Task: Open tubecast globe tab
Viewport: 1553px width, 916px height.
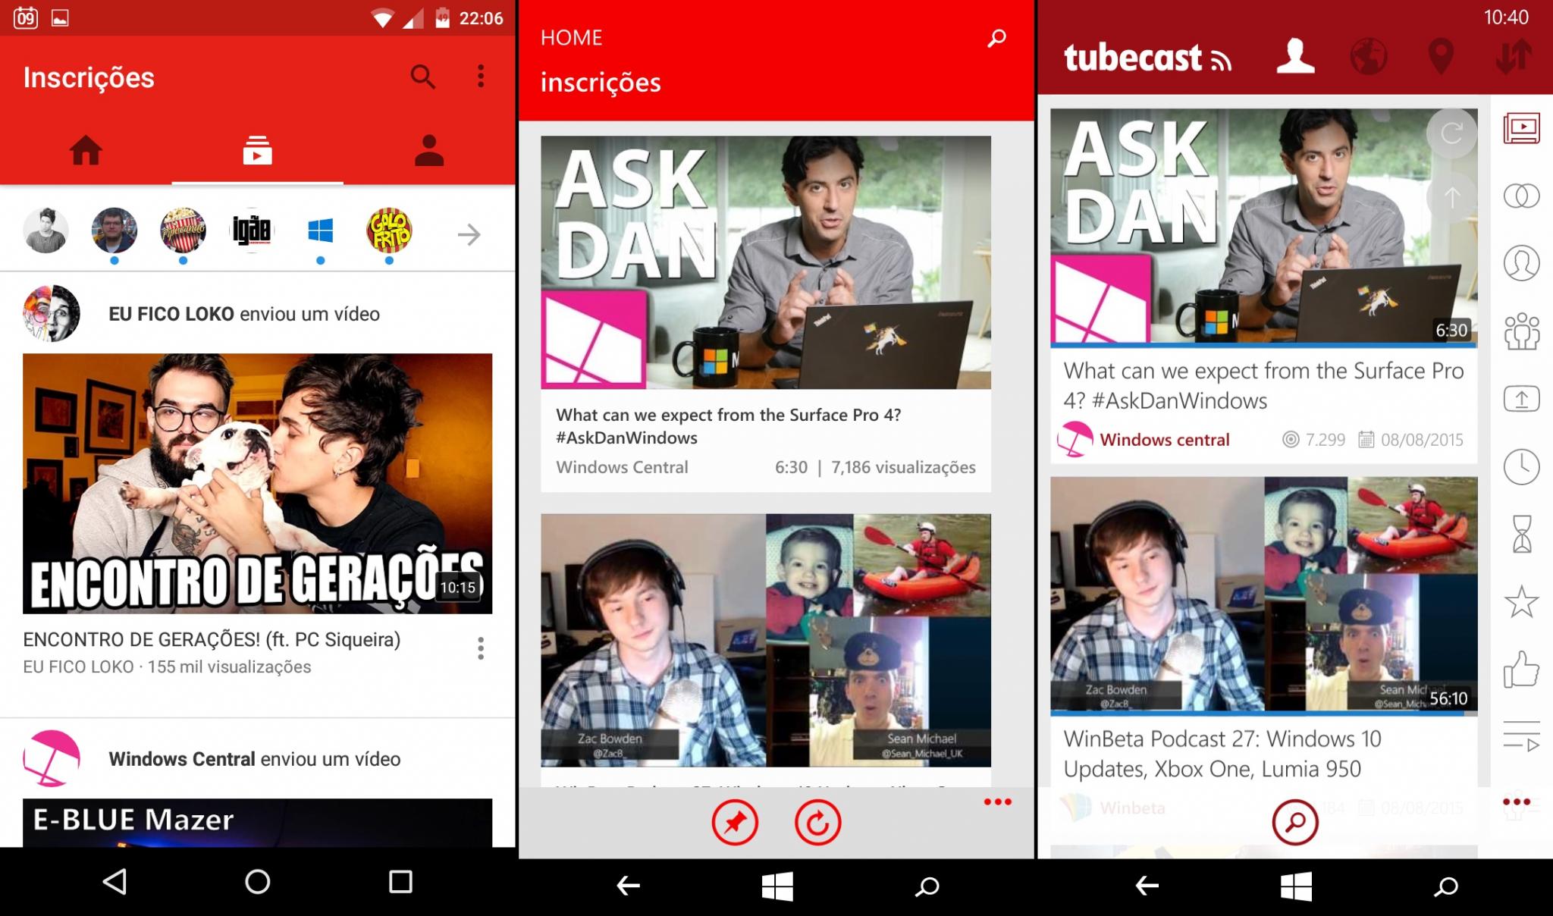Action: [x=1369, y=56]
